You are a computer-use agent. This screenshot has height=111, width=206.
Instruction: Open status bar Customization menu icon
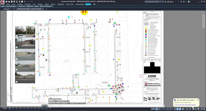204,109
